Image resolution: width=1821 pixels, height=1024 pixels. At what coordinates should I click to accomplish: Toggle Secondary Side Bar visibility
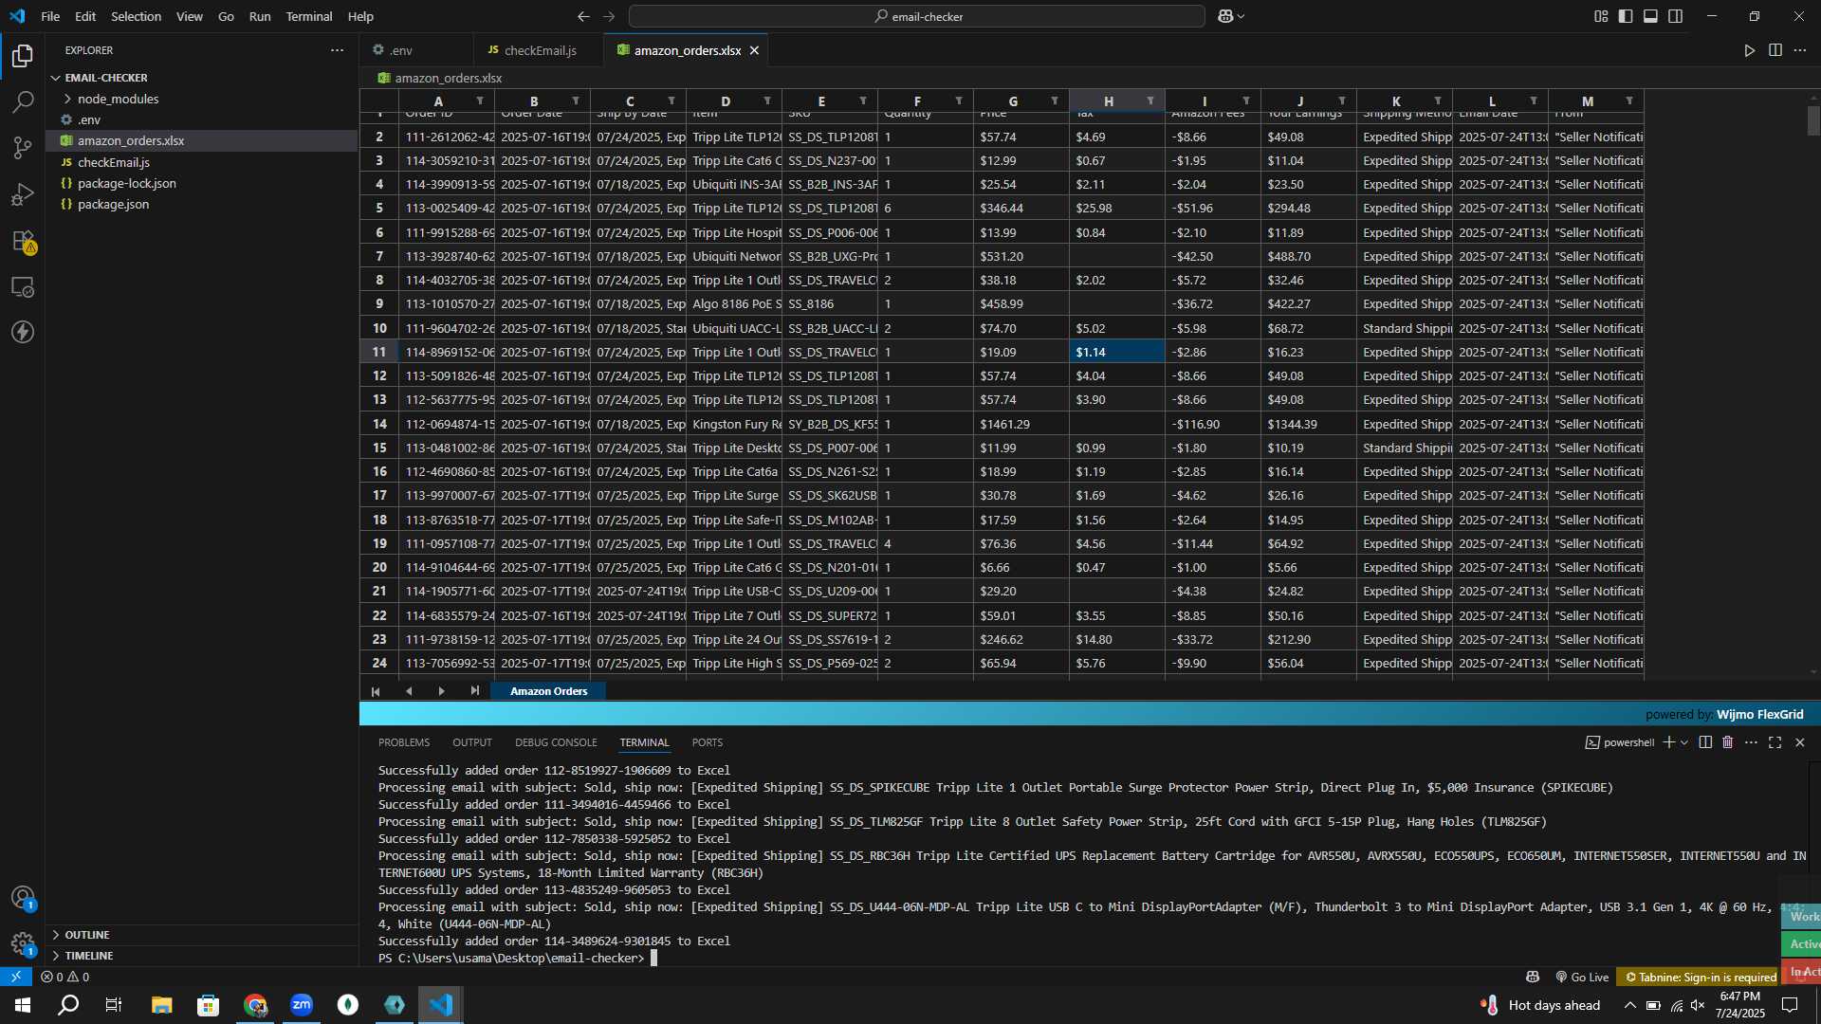tap(1676, 16)
